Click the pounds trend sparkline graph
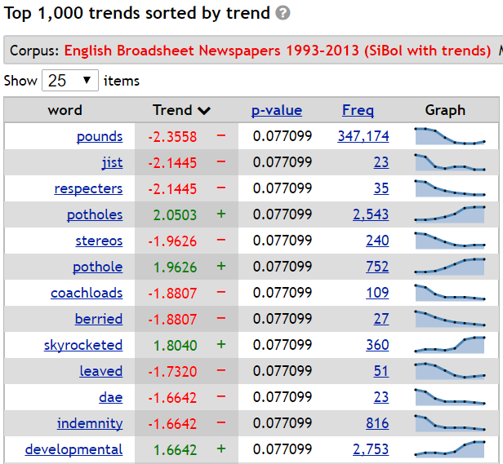Image resolution: width=503 pixels, height=464 pixels. (x=450, y=136)
